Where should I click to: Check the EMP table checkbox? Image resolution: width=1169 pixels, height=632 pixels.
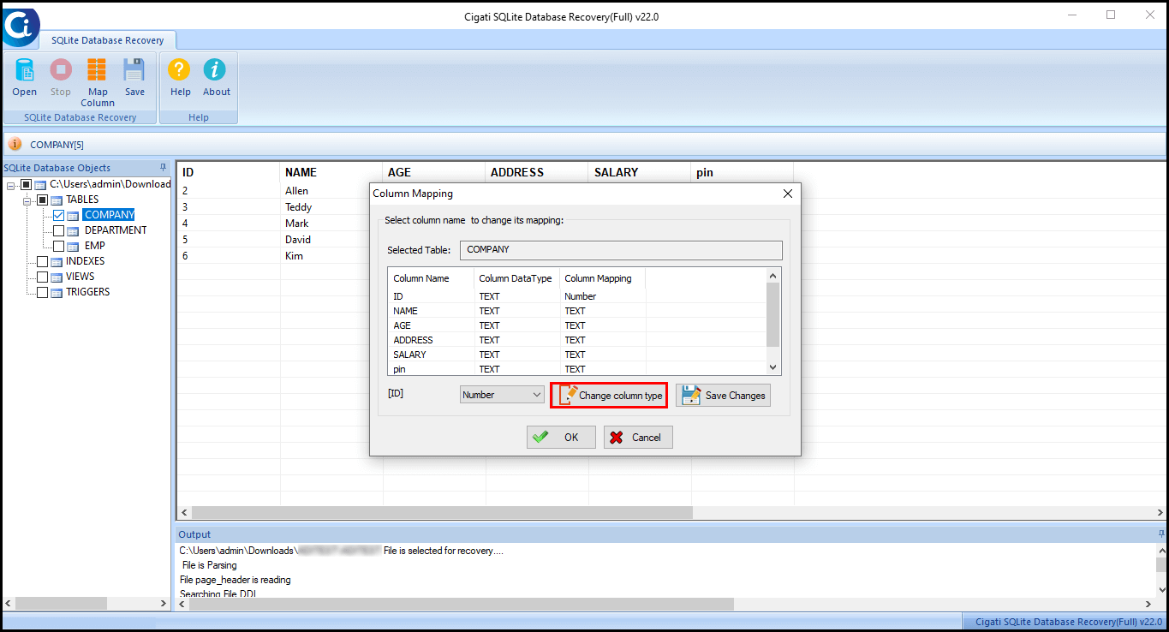[x=59, y=246]
